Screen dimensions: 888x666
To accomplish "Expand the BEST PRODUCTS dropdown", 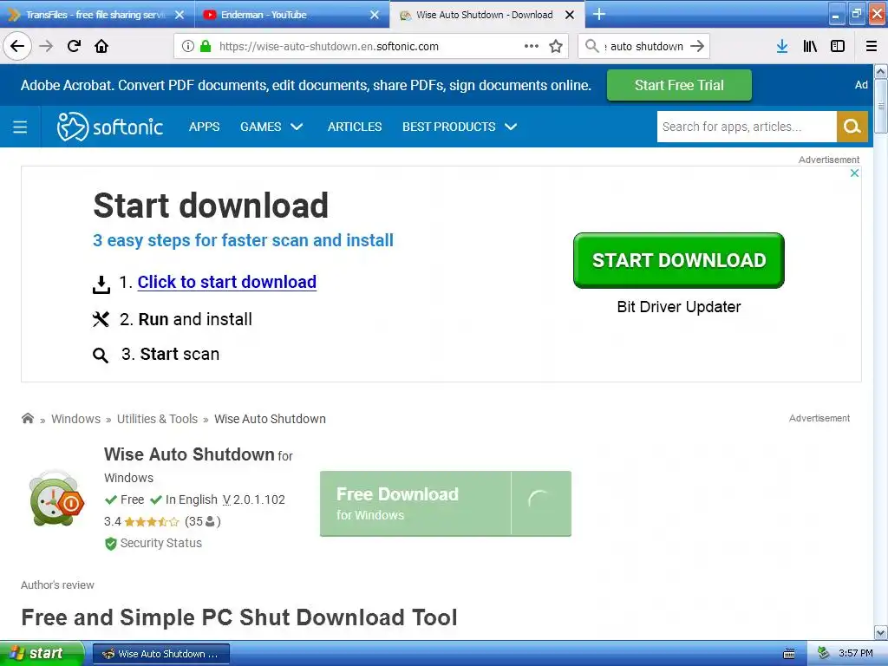I will coord(460,127).
